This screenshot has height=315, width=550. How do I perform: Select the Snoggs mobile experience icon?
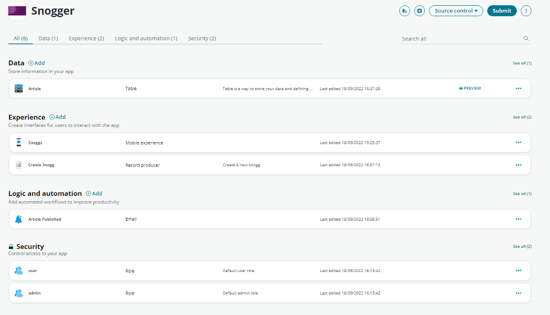click(x=18, y=143)
